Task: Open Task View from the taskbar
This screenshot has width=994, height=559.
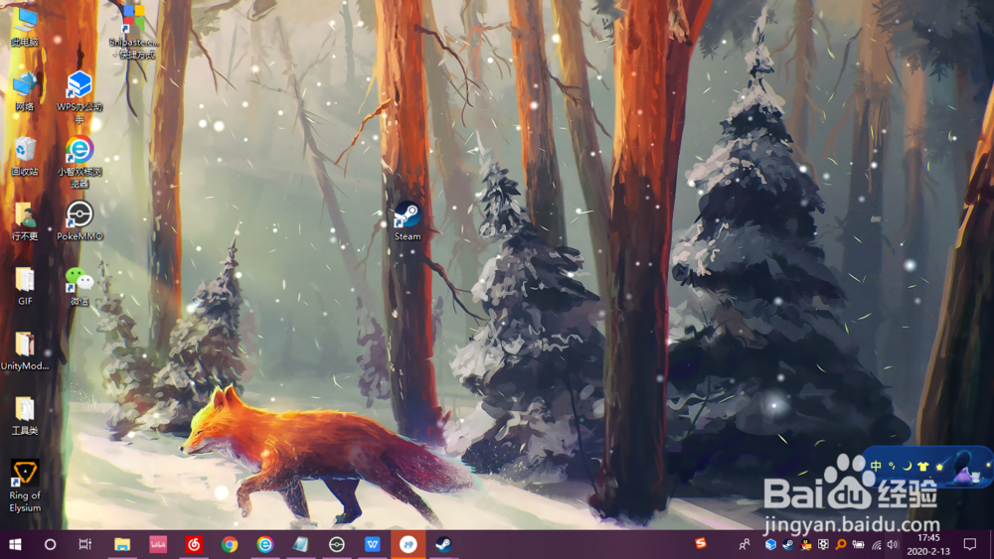Action: click(x=84, y=544)
